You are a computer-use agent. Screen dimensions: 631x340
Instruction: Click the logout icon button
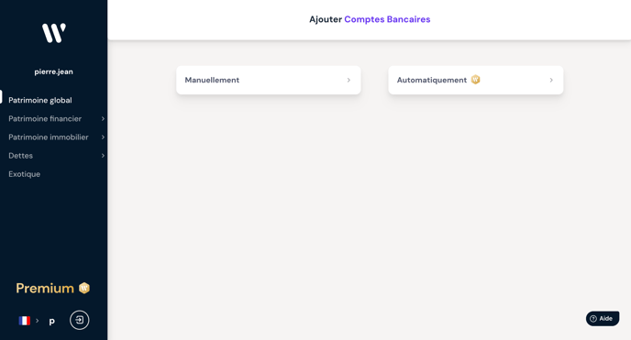point(79,320)
